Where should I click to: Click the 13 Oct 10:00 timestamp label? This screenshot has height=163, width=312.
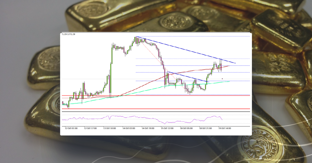[x=110, y=128]
